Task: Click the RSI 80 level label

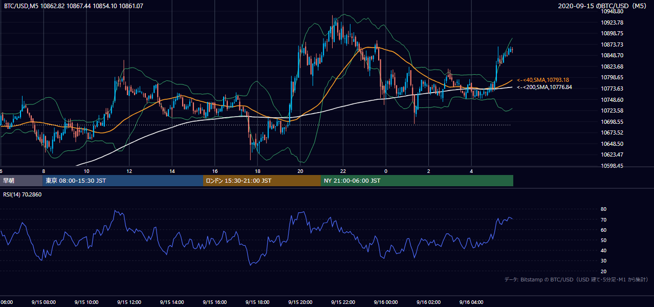Action: click(603, 209)
